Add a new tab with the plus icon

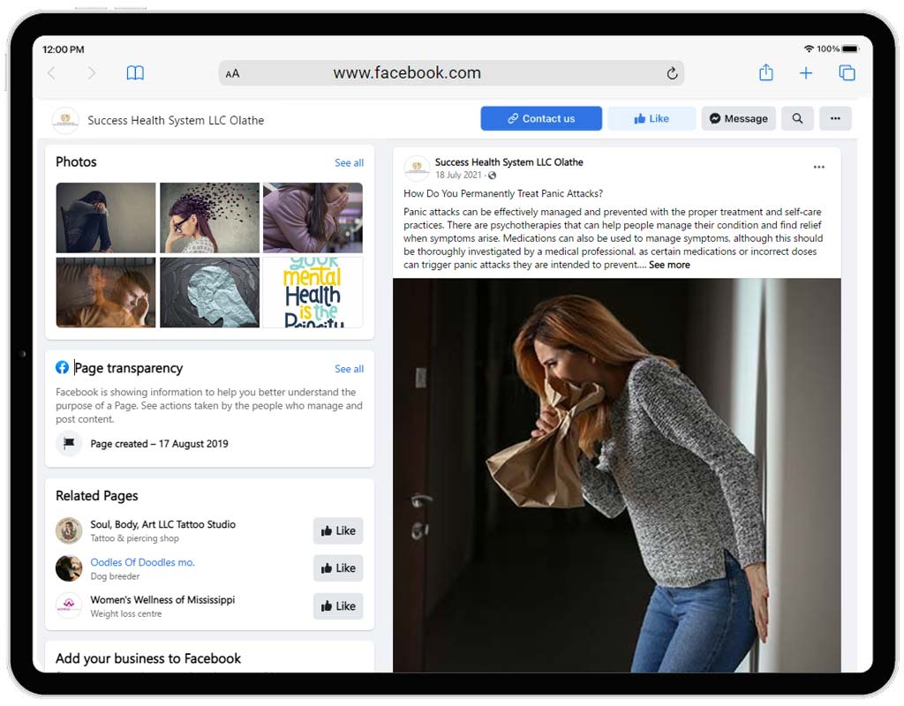[x=806, y=73]
